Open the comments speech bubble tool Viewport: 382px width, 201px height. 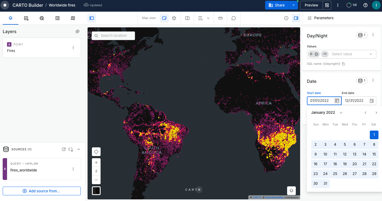click(233, 18)
